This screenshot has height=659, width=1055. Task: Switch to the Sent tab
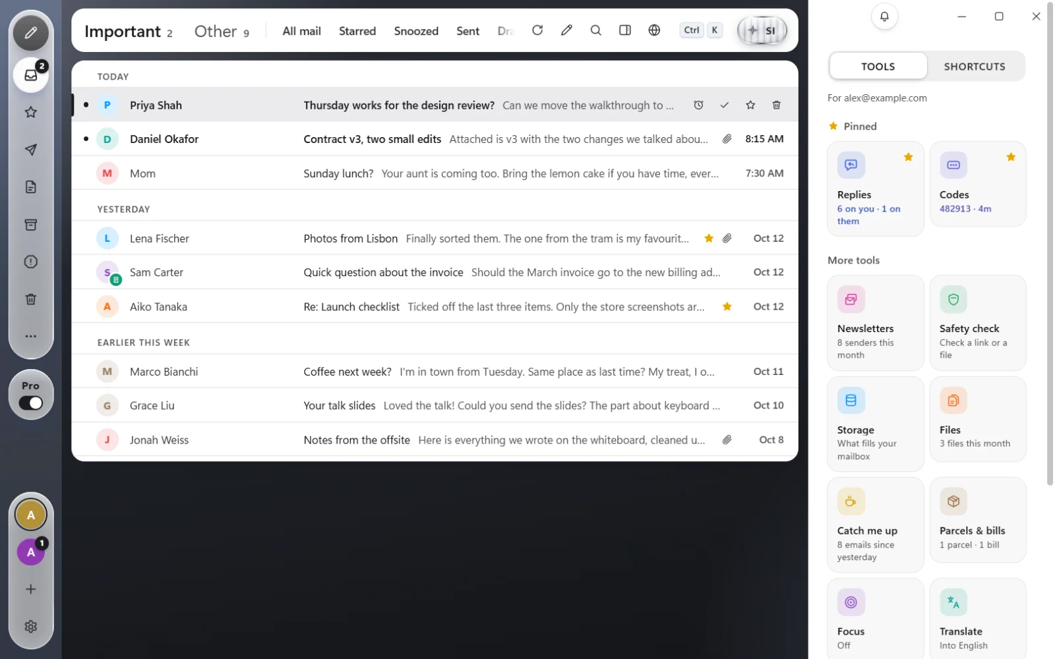[x=467, y=31]
